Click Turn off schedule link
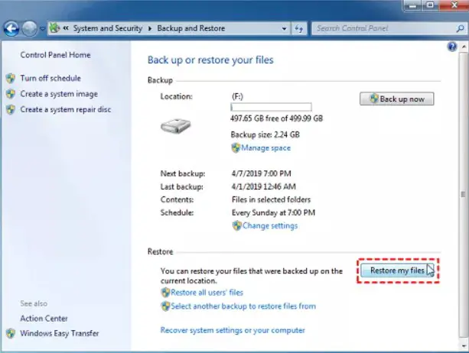Screen dimensions: 469x353 tap(50, 78)
